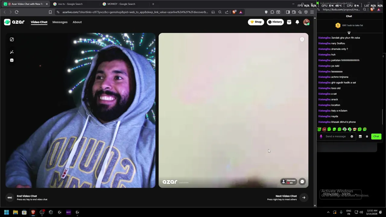
Task: Insert the last green heart-eyes emote
Action: click(365, 129)
